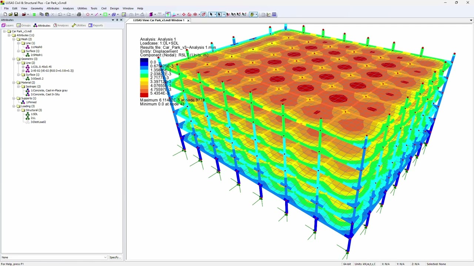Open the Design menu
Viewport: 474px width, 266px height.
click(114, 8)
